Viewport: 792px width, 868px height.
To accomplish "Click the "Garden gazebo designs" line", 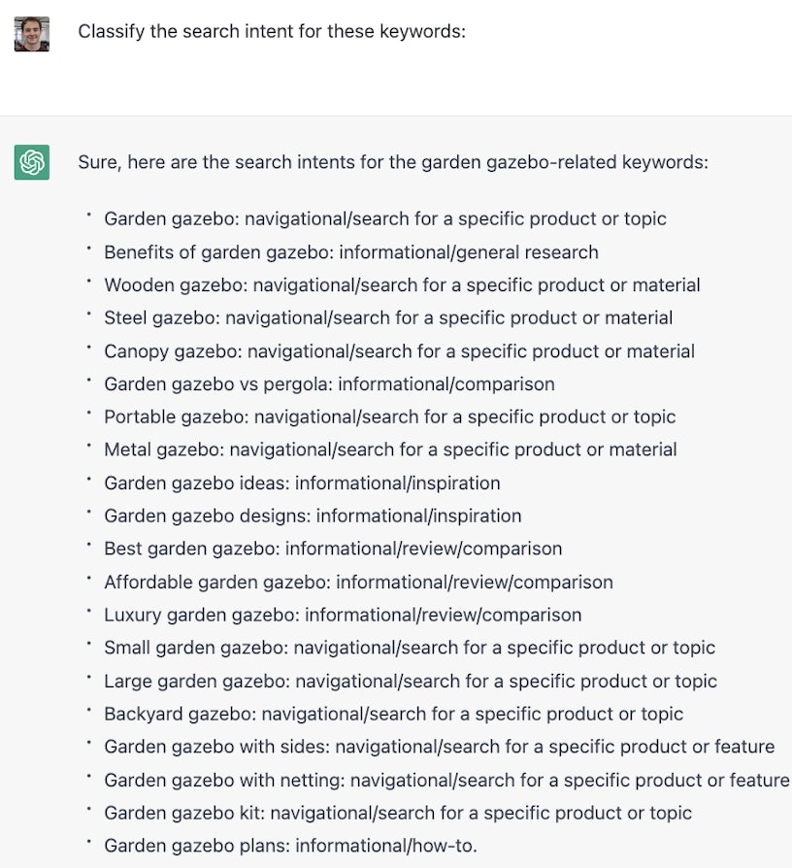I will tap(313, 516).
